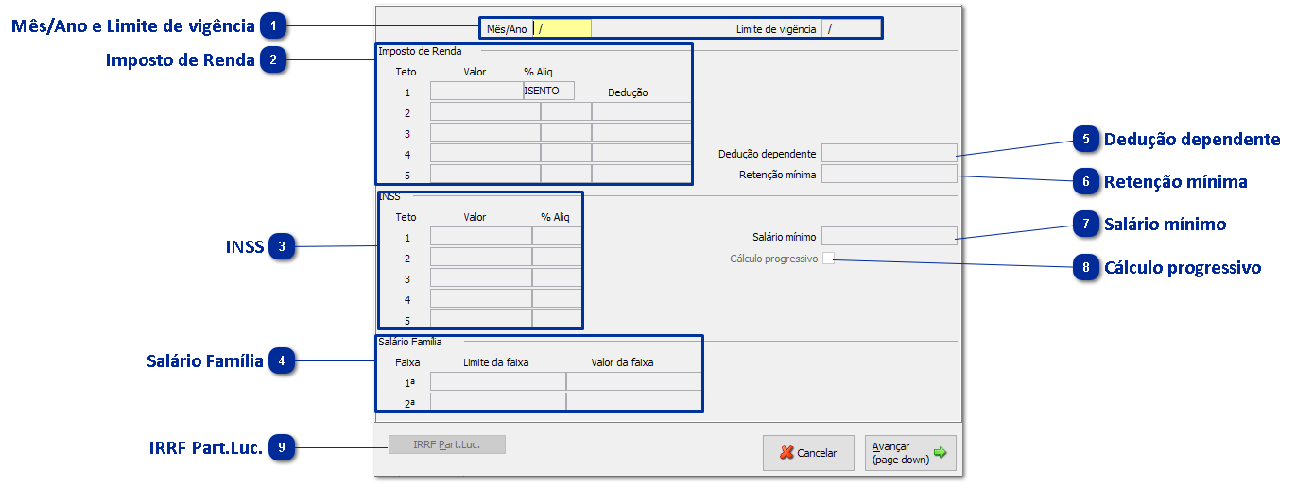Click callout badge 3 beside INSS

tap(282, 247)
